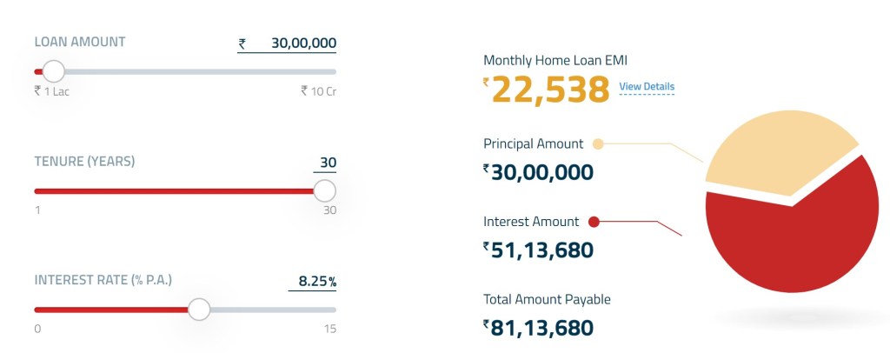Viewport: 890px width, 353px height.
Task: Click the principal ₹30,00,000 result value
Action: [x=541, y=172]
